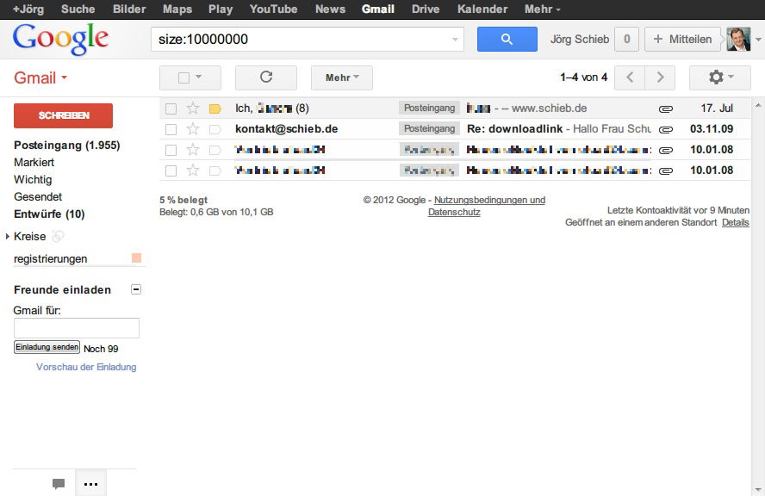Expand the Kreise label tree
765x496 pixels.
click(x=7, y=237)
